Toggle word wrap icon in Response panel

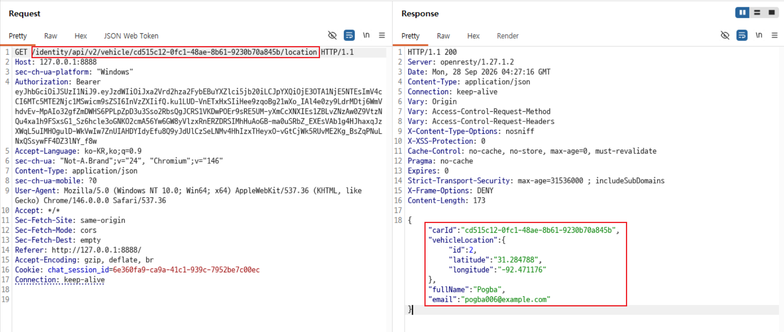tap(742, 35)
